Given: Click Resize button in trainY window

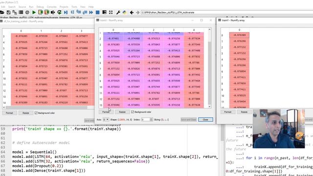Looking at the screenshot, I should click(244, 112).
